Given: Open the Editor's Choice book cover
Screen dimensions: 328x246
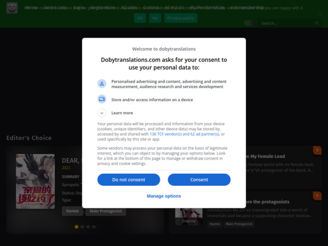Looking at the screenshot, I should click(36, 181).
